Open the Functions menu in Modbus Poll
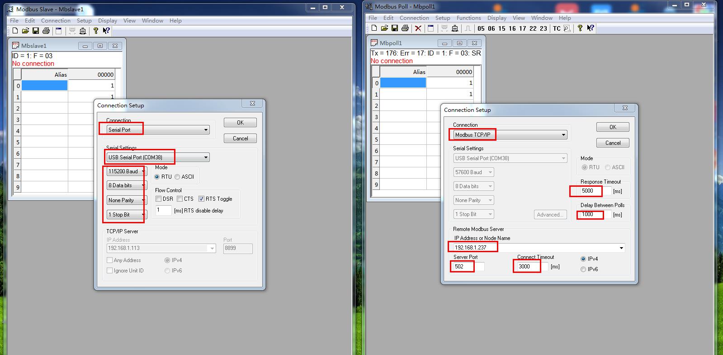Screen dimensions: 723x355 click(x=468, y=18)
